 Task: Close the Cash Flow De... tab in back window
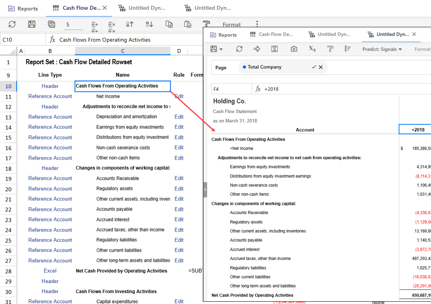point(105,8)
